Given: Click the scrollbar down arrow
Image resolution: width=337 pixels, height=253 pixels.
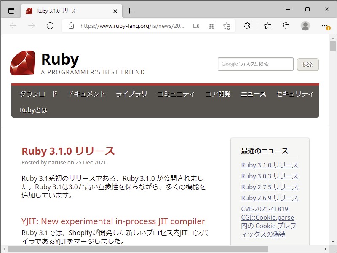Looking at the screenshot, I should [x=332, y=242].
